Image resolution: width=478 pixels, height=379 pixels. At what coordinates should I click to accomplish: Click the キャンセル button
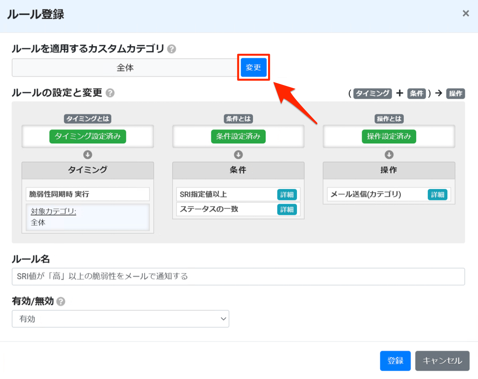point(442,361)
